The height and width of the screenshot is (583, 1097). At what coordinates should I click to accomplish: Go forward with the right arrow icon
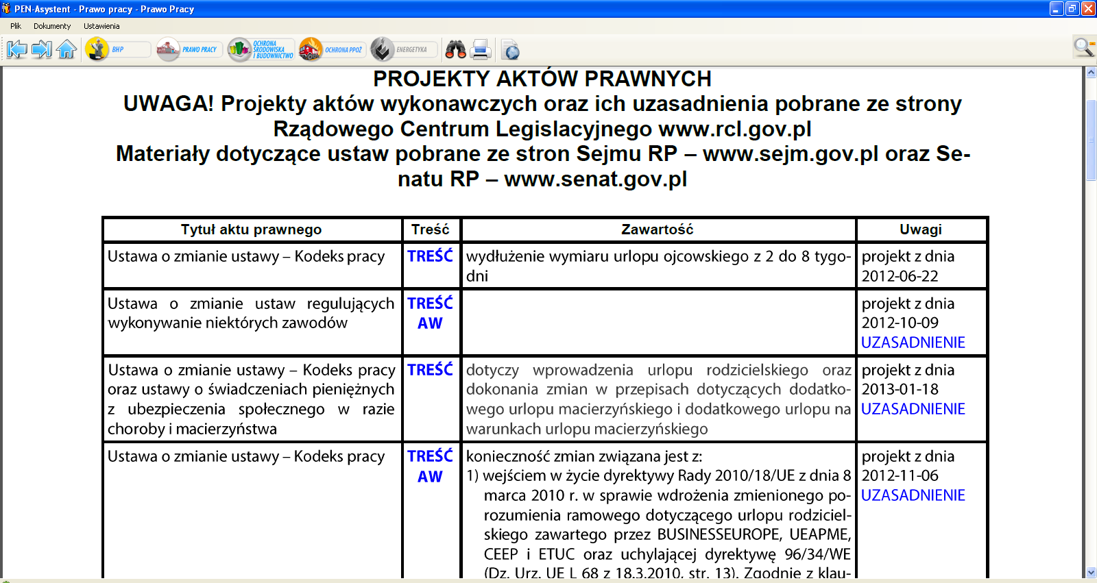pos(42,49)
